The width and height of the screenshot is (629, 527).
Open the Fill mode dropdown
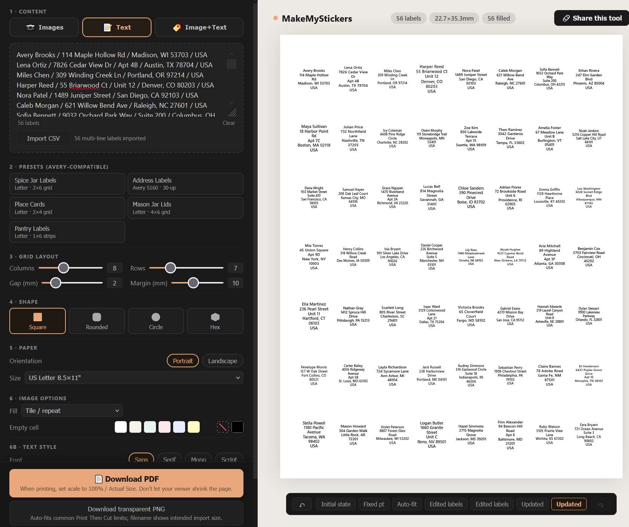72,411
